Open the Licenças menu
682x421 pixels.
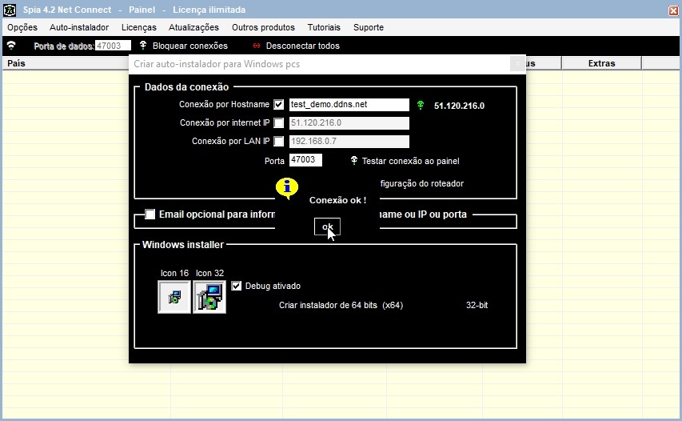(139, 27)
